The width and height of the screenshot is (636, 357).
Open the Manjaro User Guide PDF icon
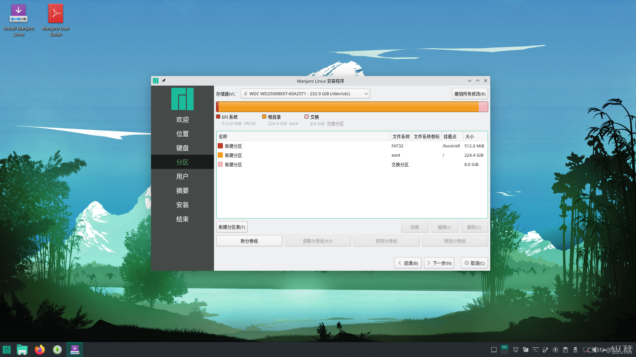click(56, 20)
